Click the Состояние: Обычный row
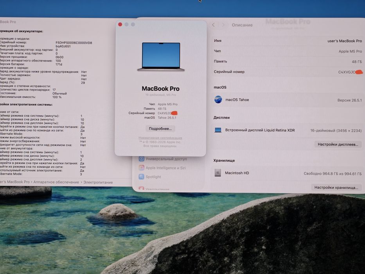This screenshot has width=365, height=274. (x=33, y=93)
